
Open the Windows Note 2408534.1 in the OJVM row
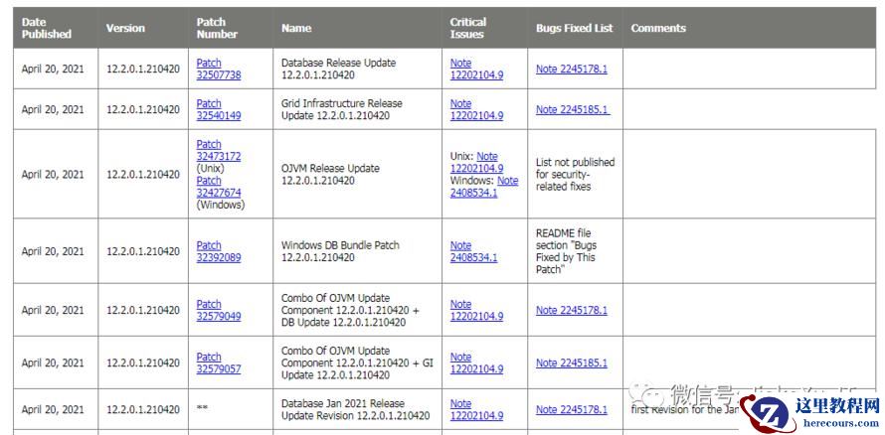coord(484,187)
